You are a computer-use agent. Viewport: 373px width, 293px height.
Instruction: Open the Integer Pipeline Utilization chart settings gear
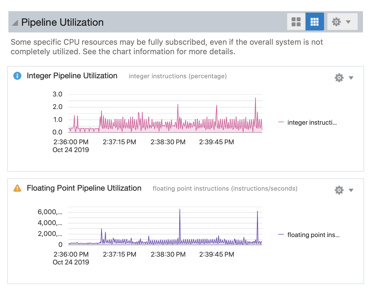coord(339,78)
